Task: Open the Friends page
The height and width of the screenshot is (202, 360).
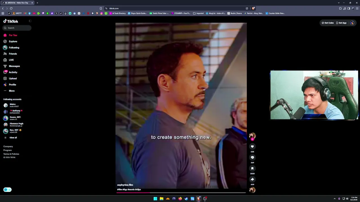Action: click(10, 54)
